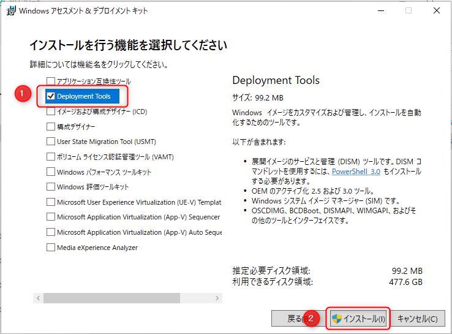Check Media eXperience Analyzer checkbox
The image size is (452, 334).
coord(51,247)
